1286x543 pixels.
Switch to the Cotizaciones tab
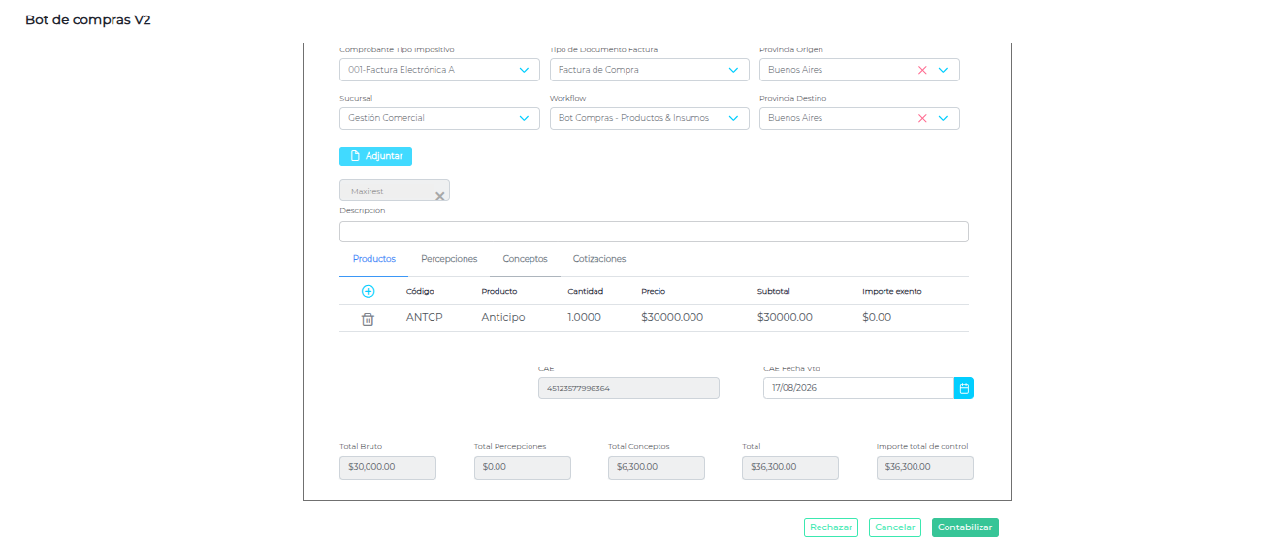[x=599, y=259]
